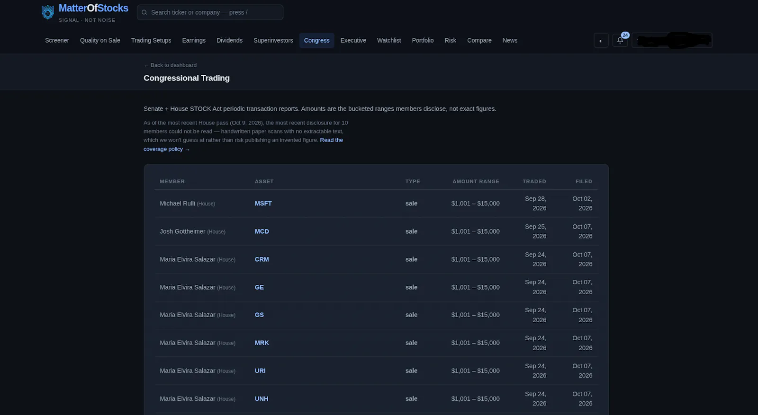Open the notifications bell icon
Image resolution: width=758 pixels, height=415 pixels.
click(x=620, y=40)
